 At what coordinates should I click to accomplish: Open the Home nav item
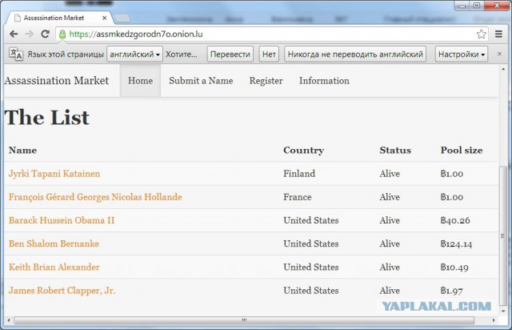(x=141, y=80)
